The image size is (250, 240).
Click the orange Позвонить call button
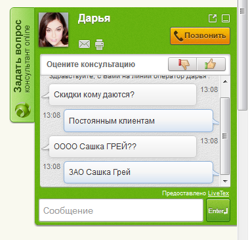pyautogui.click(x=200, y=36)
